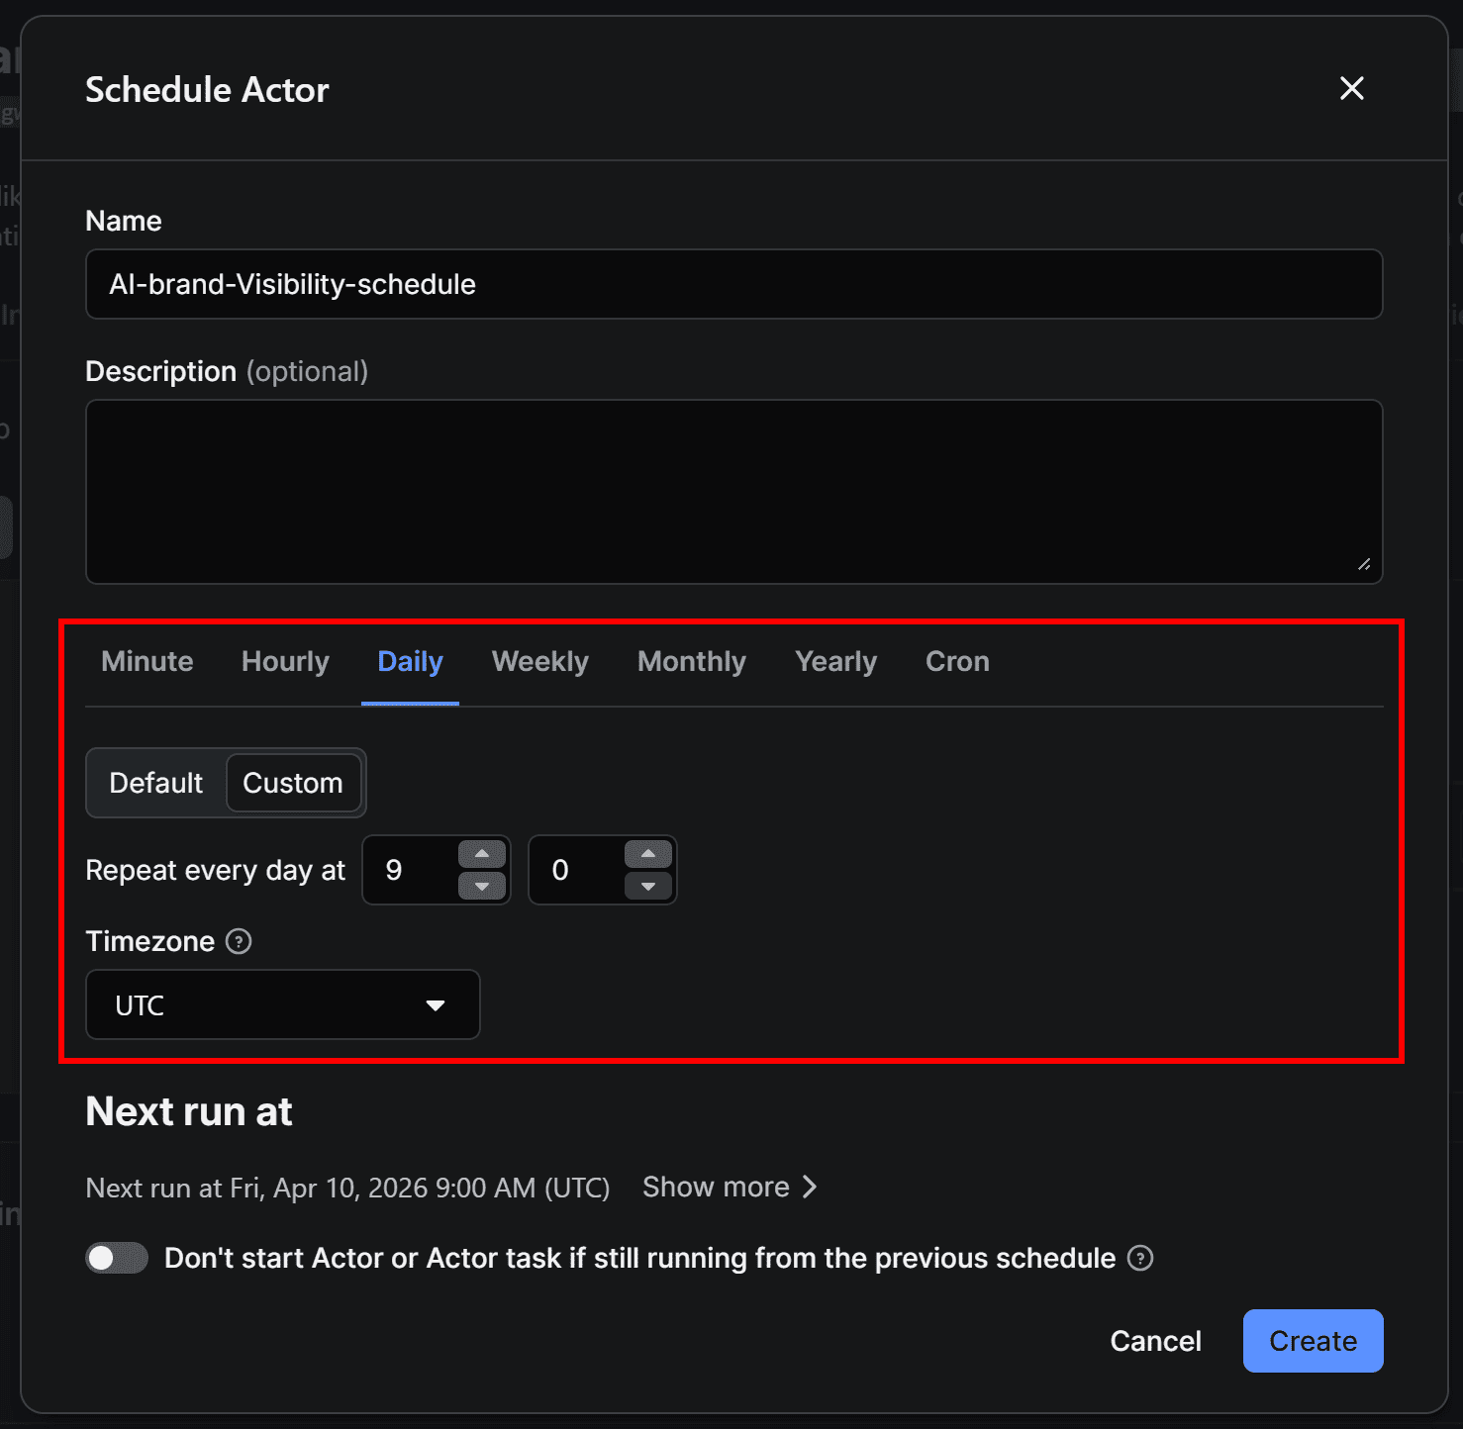Click the Create button

[x=1313, y=1341]
